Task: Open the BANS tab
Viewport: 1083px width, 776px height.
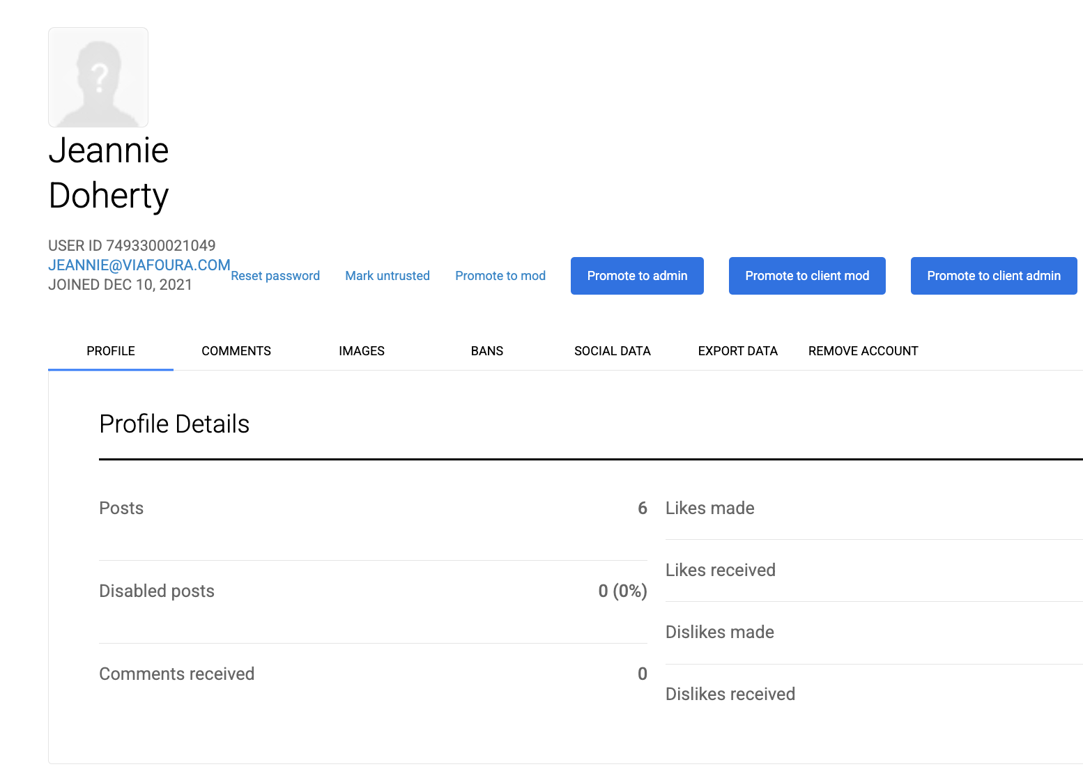Action: [x=487, y=351]
